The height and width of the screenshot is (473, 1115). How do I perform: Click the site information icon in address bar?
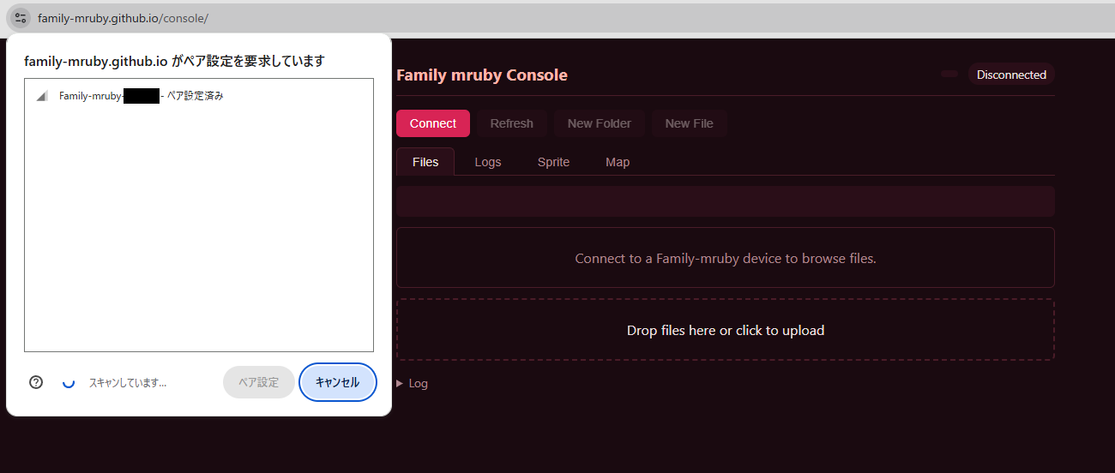pyautogui.click(x=21, y=17)
